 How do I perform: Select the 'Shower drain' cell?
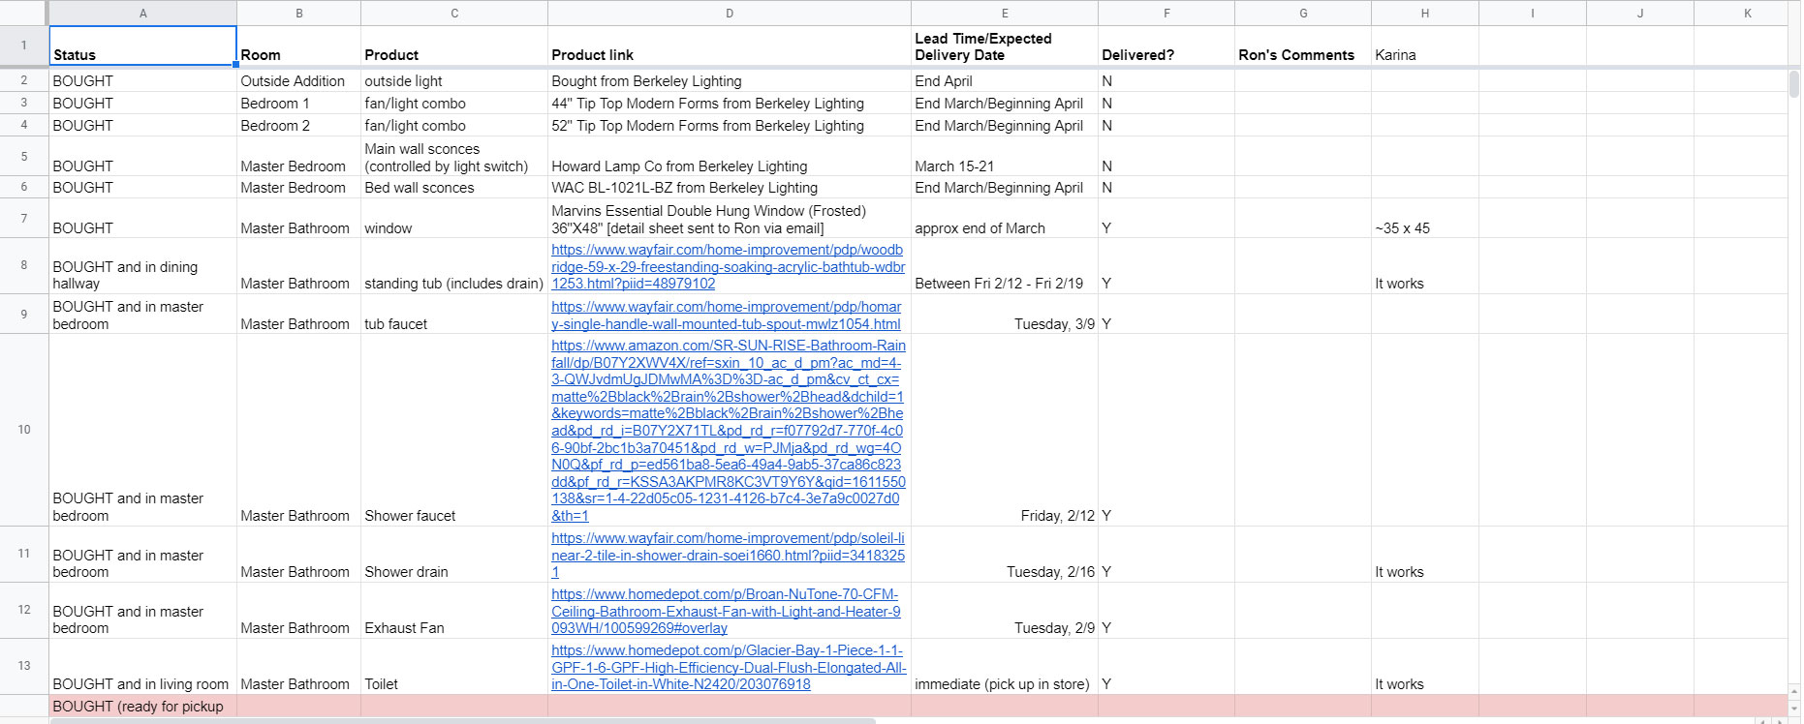(454, 555)
